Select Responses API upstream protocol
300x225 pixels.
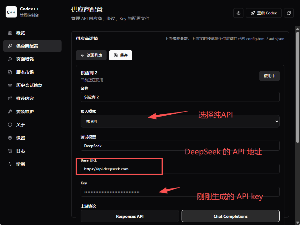pos(130,216)
